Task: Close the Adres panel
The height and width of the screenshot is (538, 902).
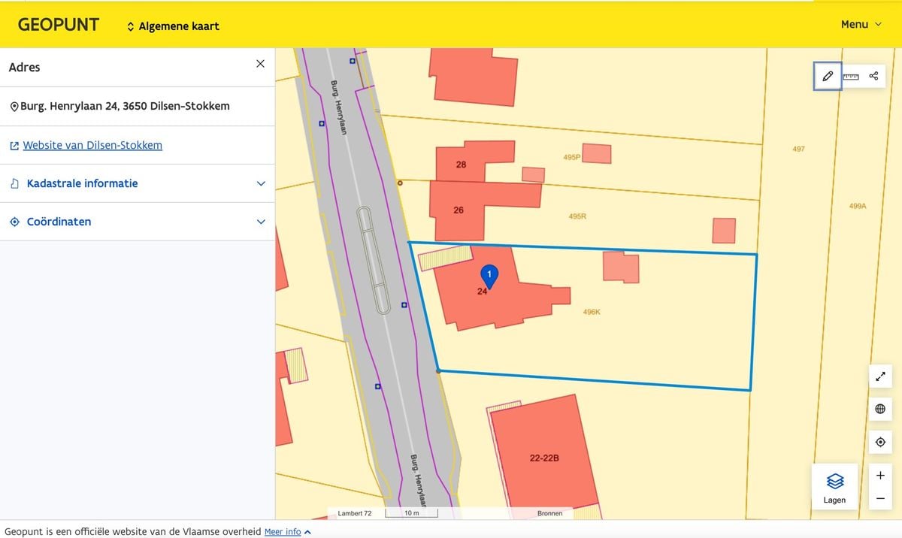Action: (260, 64)
